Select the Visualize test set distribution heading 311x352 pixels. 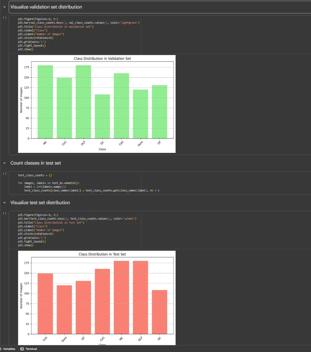pos(40,203)
